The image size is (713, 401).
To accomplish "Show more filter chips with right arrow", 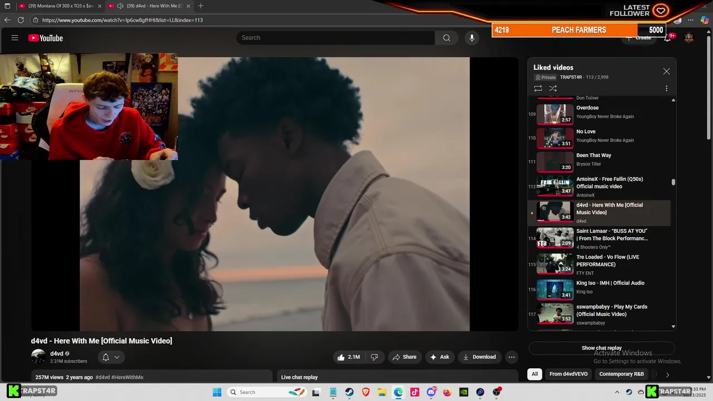I will click(x=667, y=375).
